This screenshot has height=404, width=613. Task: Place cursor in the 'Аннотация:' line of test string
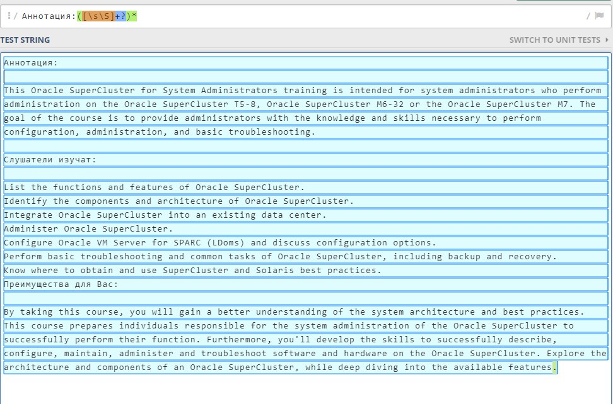tap(306, 63)
